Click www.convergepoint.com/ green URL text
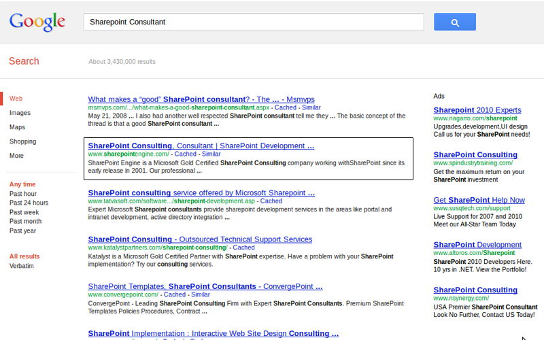 tap(123, 294)
